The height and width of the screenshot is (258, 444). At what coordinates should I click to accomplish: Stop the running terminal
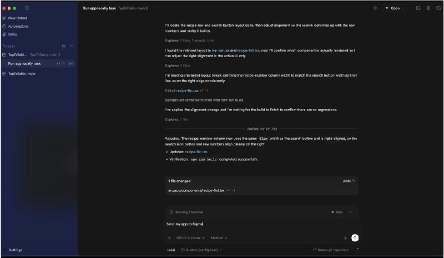[337, 212]
